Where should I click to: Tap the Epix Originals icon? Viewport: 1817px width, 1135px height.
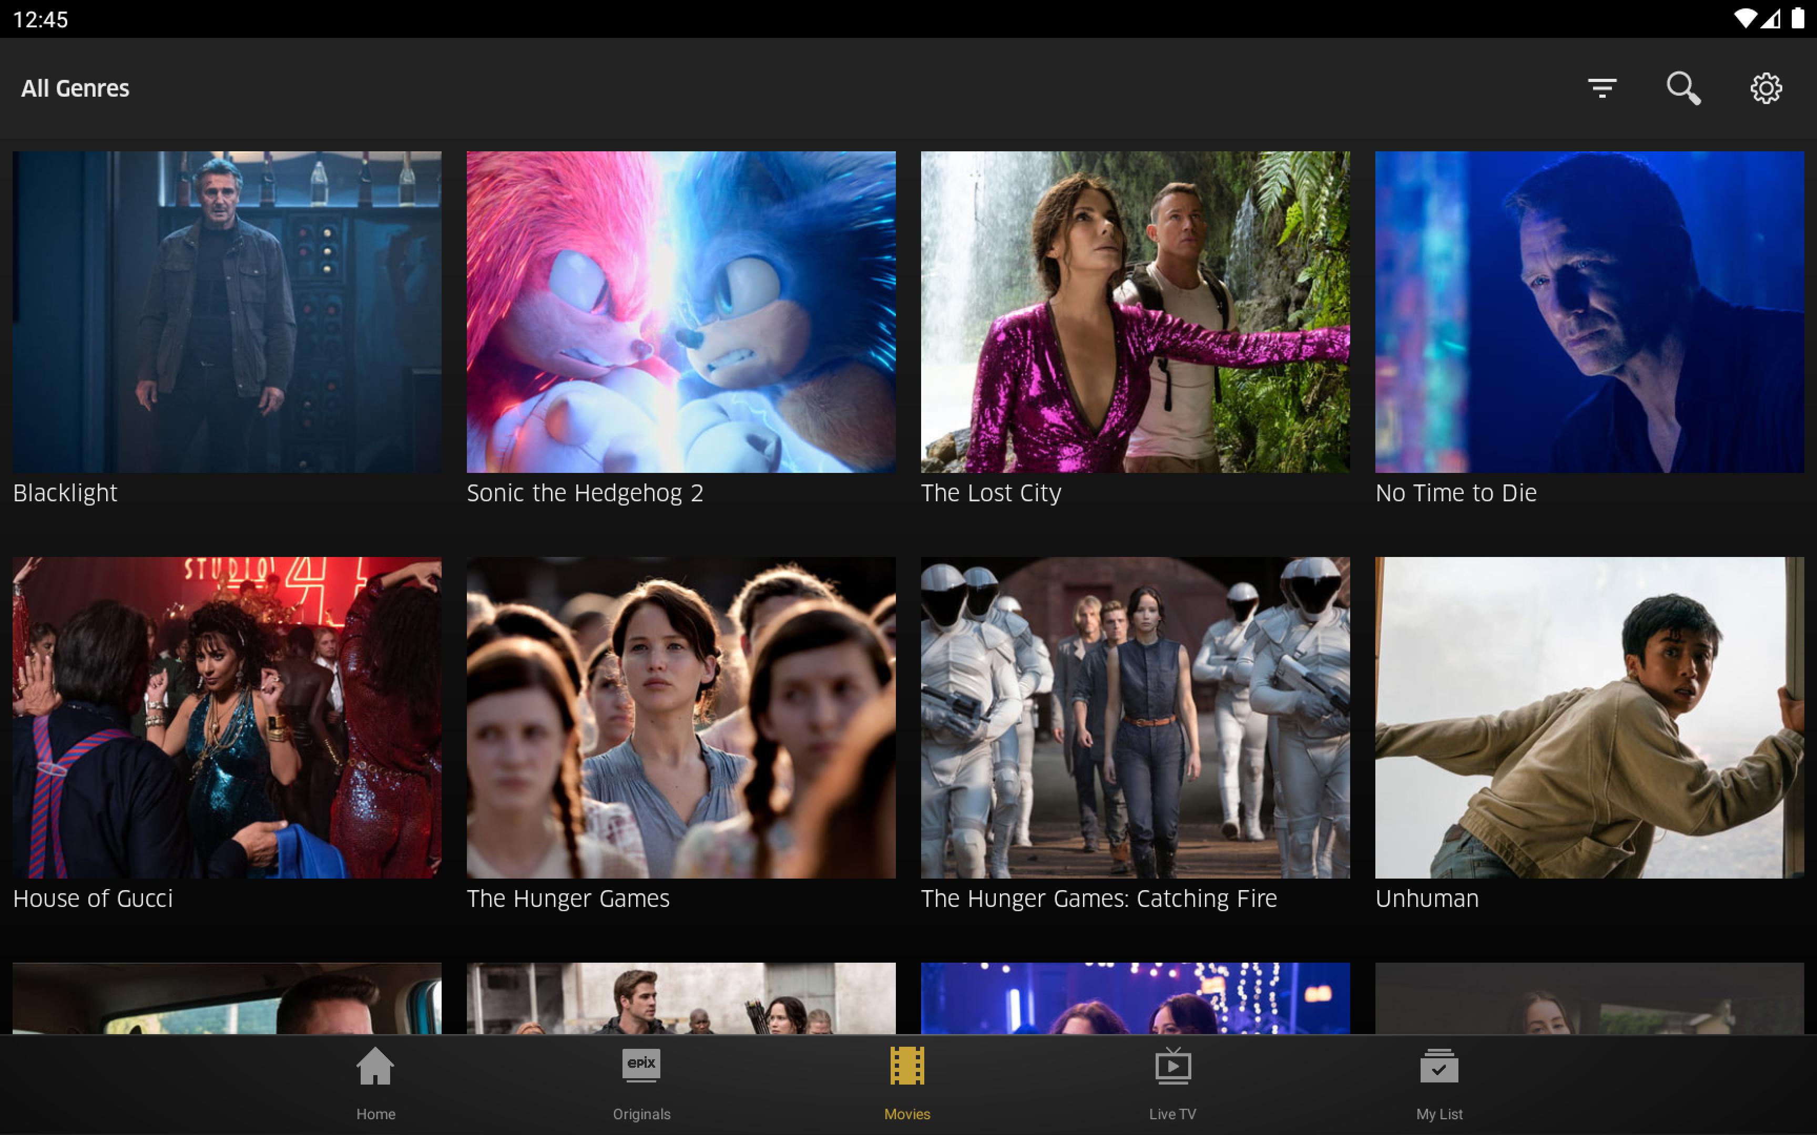point(641,1066)
